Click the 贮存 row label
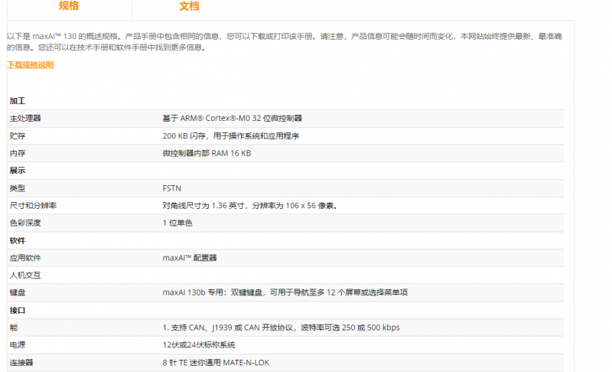The height and width of the screenshot is (372, 612). point(18,135)
